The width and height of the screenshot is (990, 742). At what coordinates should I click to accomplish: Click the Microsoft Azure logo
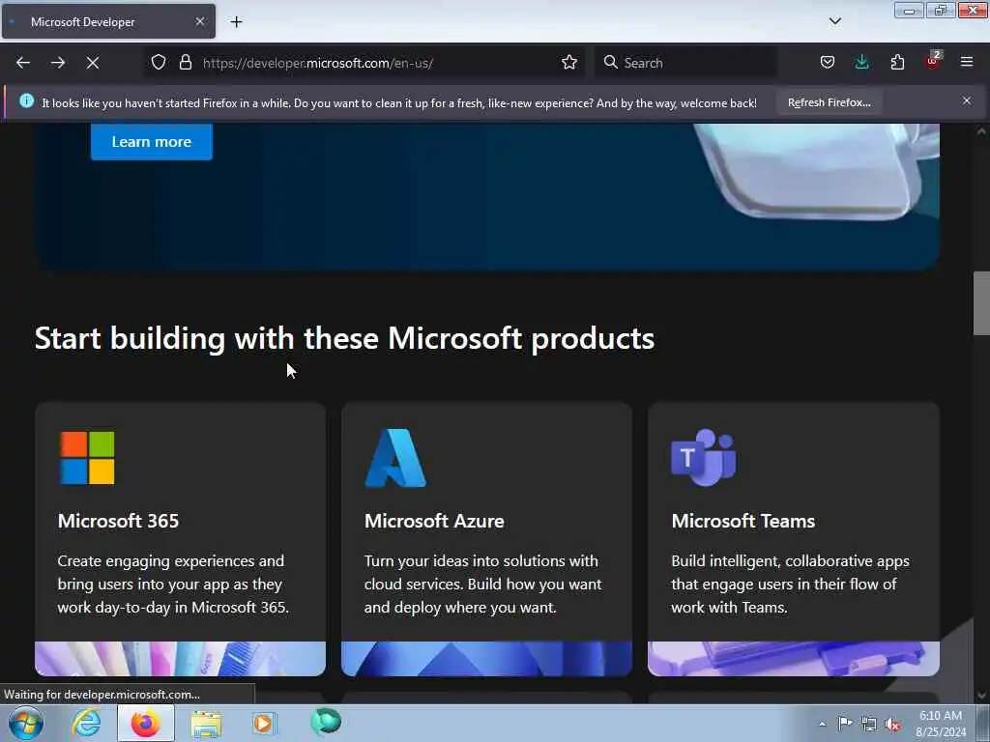[395, 458]
